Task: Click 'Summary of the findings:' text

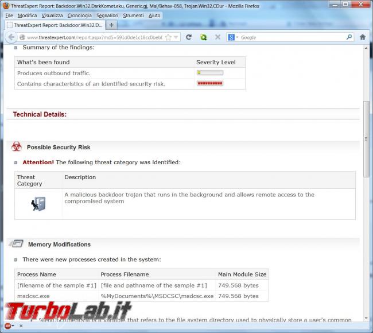Action: (59, 48)
